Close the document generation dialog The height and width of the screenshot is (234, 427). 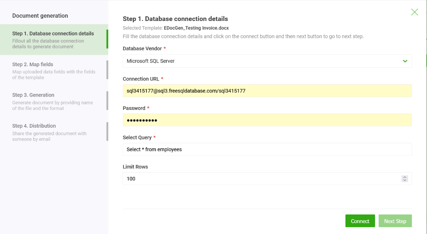pos(415,12)
